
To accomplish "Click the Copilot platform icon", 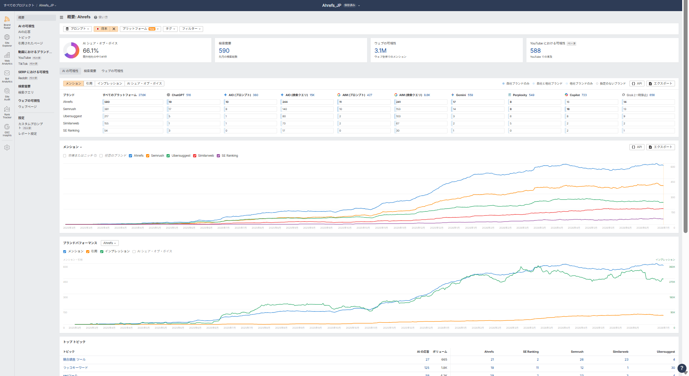I will (566, 95).
